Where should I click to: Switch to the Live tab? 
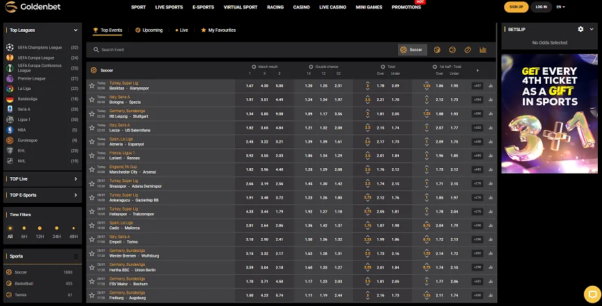182,30
